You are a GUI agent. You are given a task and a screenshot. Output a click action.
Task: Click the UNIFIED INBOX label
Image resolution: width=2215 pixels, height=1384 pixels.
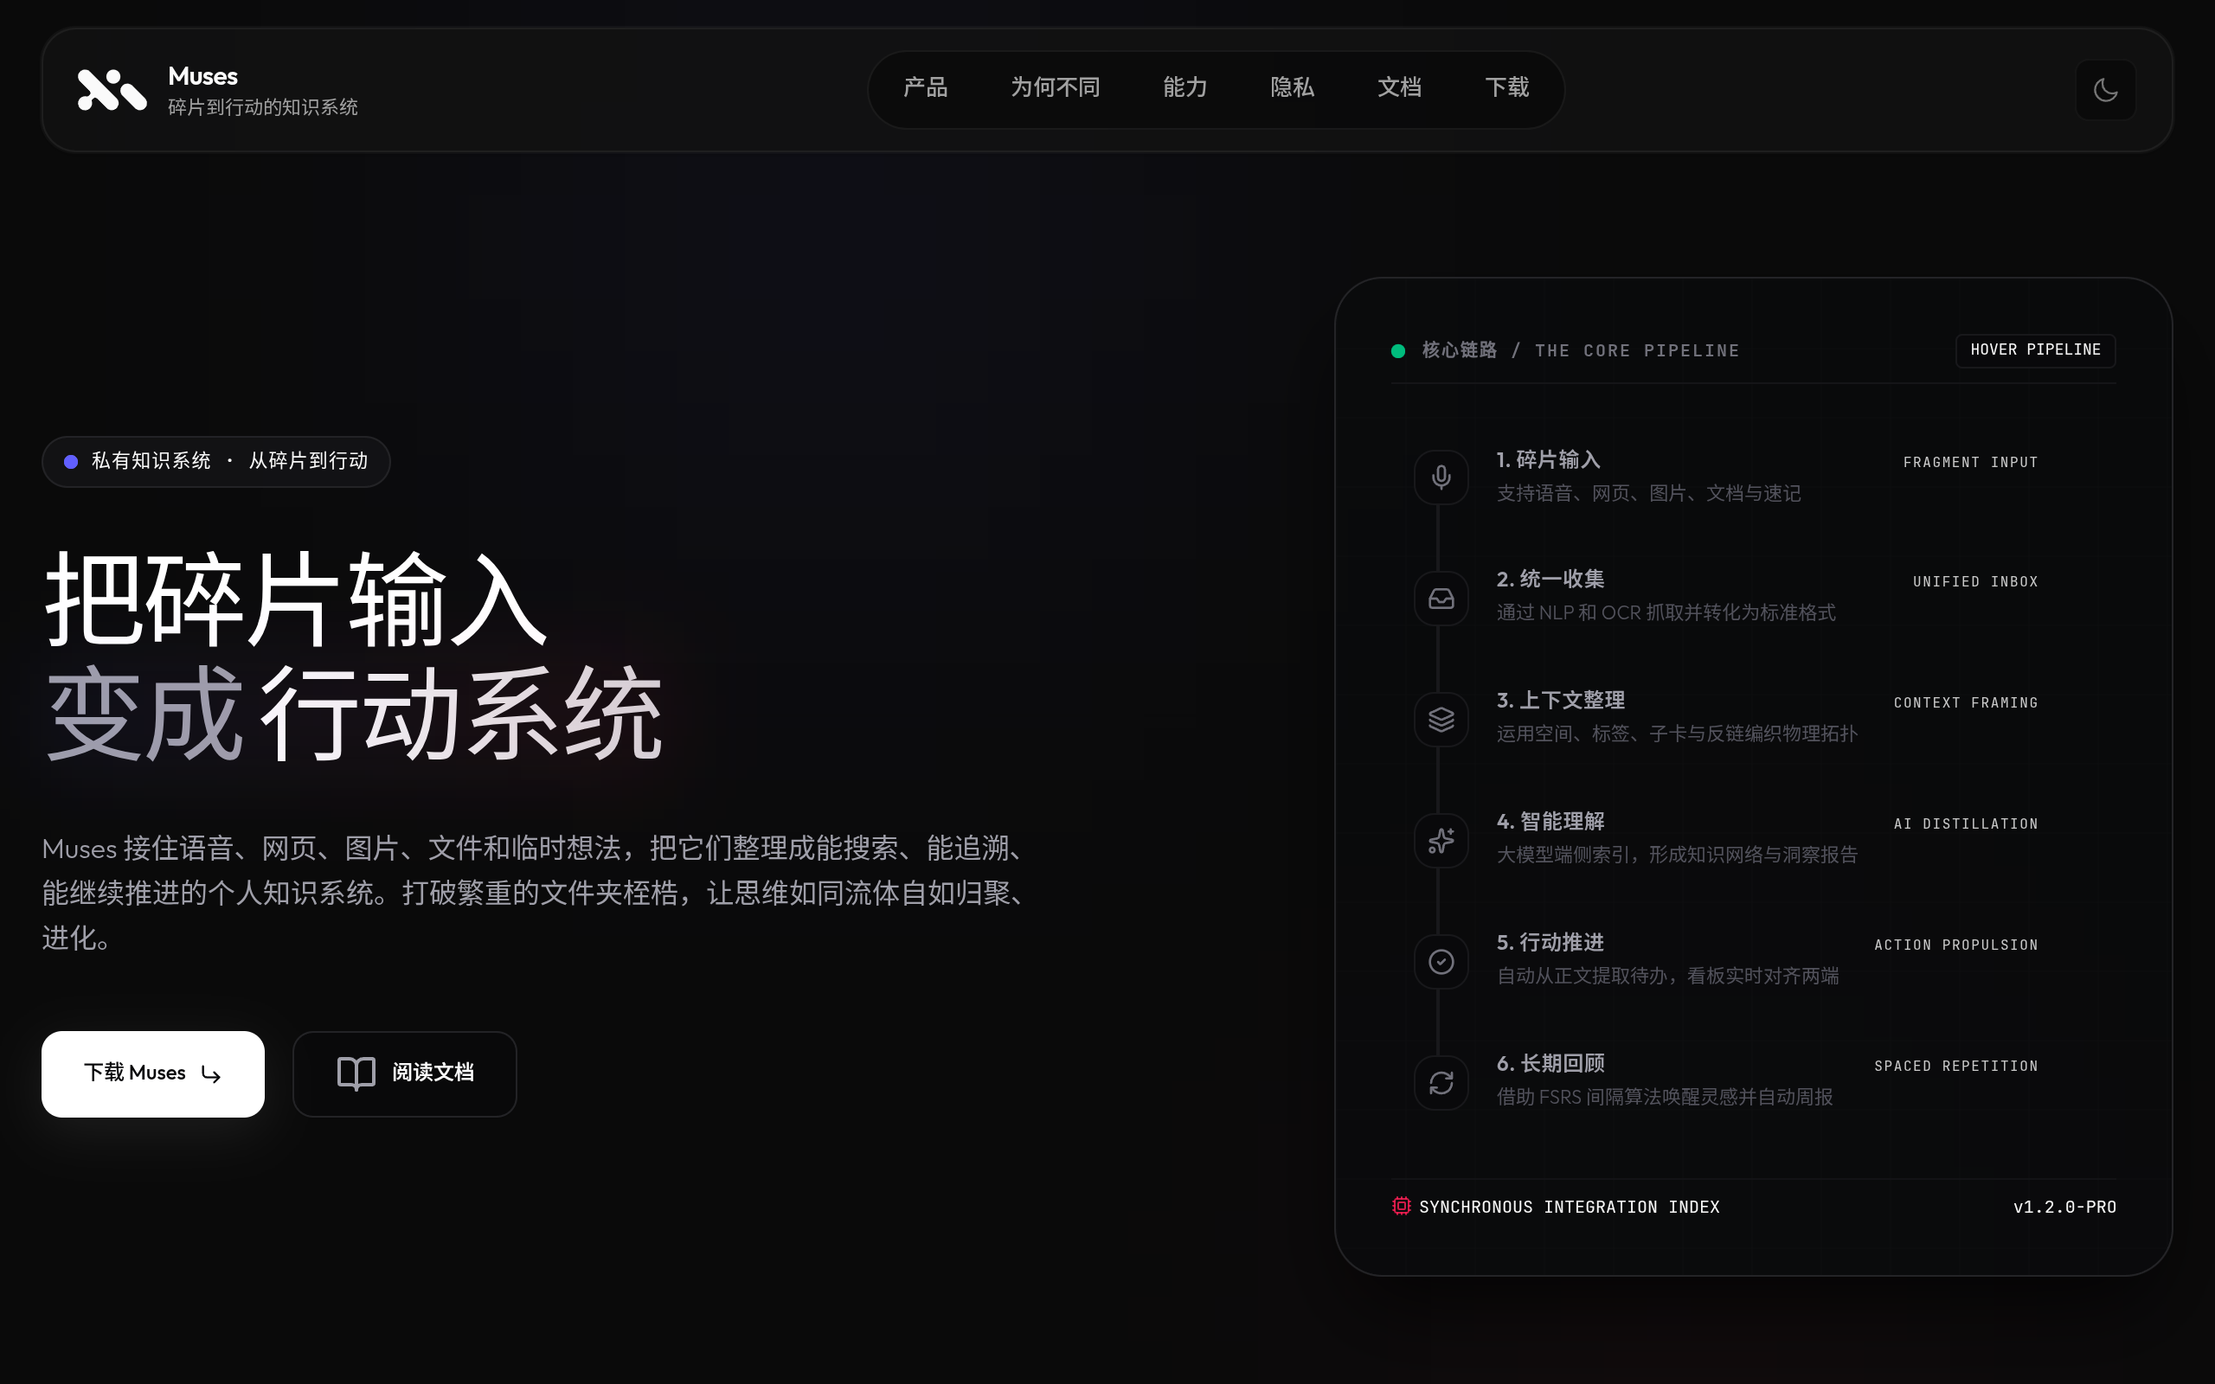[1975, 582]
